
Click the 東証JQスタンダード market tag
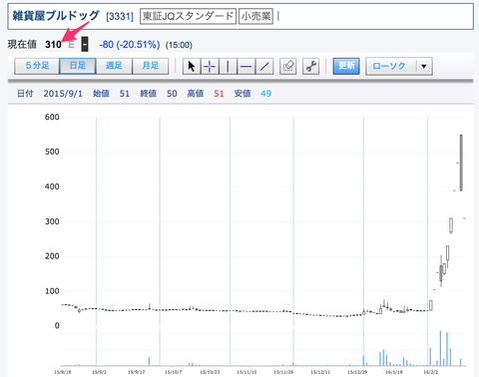(188, 16)
